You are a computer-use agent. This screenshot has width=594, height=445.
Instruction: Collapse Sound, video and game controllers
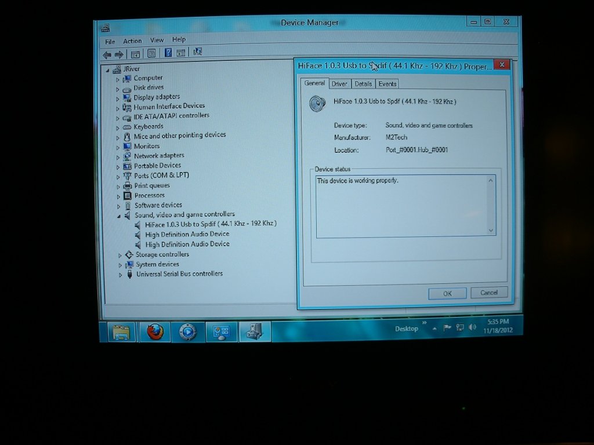click(x=119, y=216)
